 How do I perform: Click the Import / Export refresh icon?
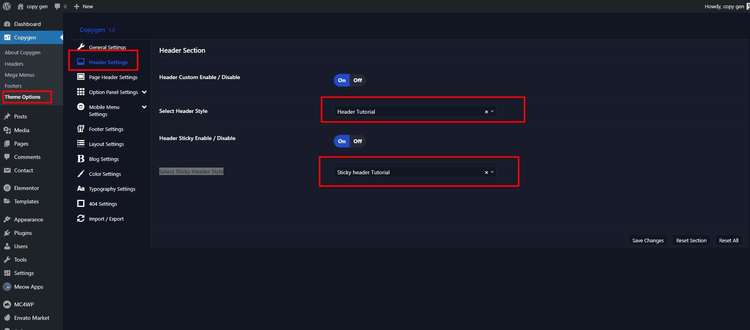click(x=81, y=218)
